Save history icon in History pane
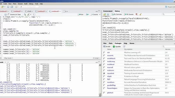The image size is (175, 98). click(108, 14)
